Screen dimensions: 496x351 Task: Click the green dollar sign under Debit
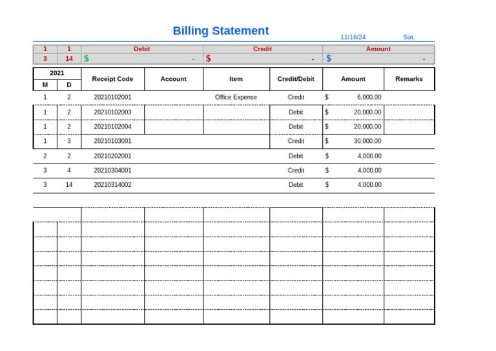[87, 58]
